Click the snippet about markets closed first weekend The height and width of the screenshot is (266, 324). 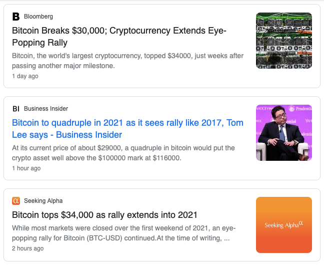[124, 233]
